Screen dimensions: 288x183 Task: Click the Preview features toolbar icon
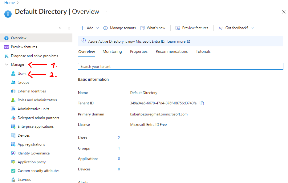click(178, 28)
